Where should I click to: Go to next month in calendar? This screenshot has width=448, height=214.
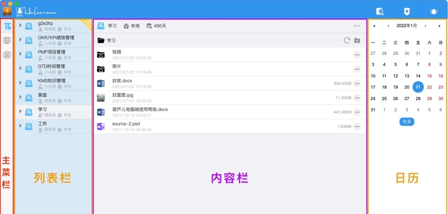coord(425,26)
